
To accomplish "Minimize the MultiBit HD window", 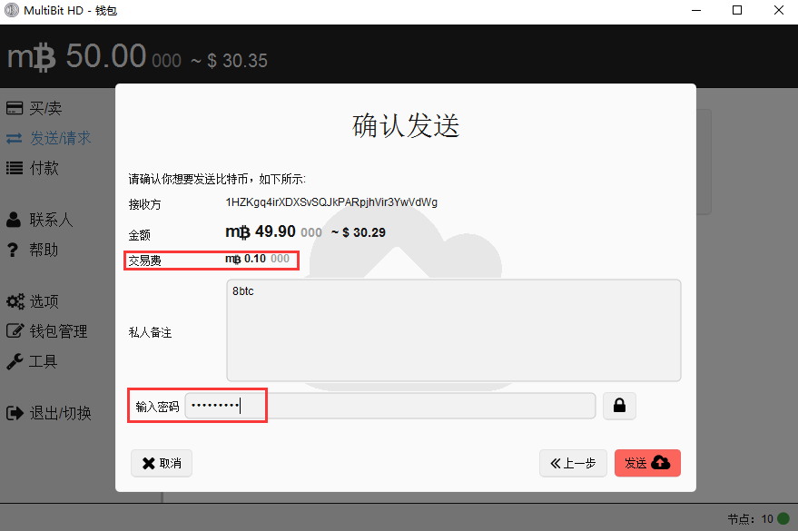I will tap(696, 10).
